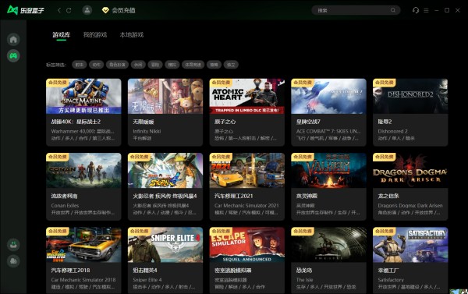Open the Satisfactory cover image
This screenshot has height=294, width=468.
410,245
